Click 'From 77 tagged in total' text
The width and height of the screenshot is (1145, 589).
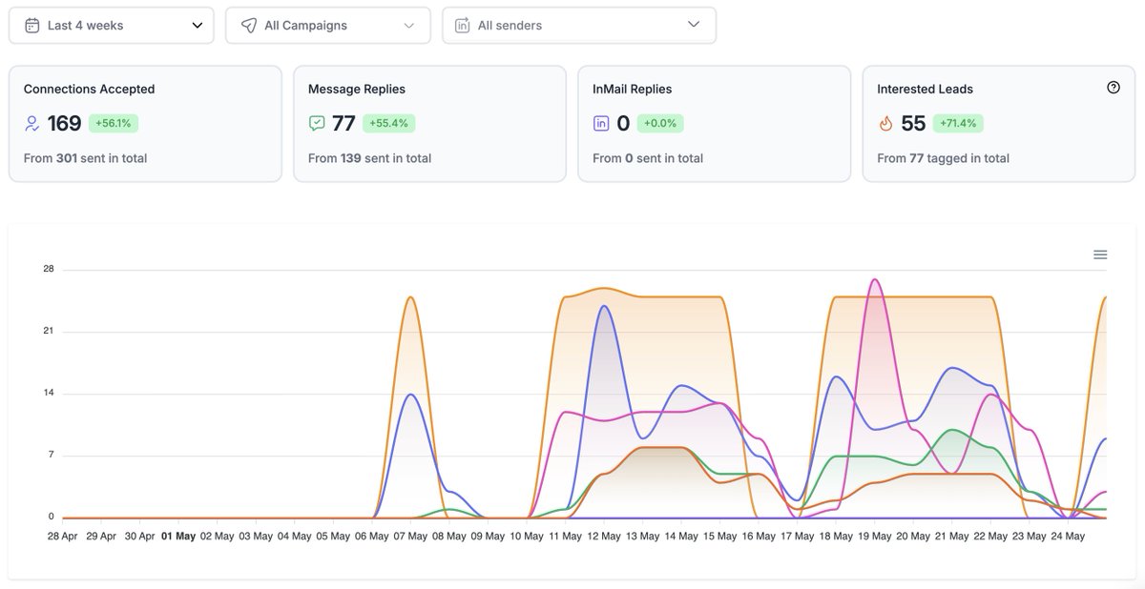tap(944, 158)
